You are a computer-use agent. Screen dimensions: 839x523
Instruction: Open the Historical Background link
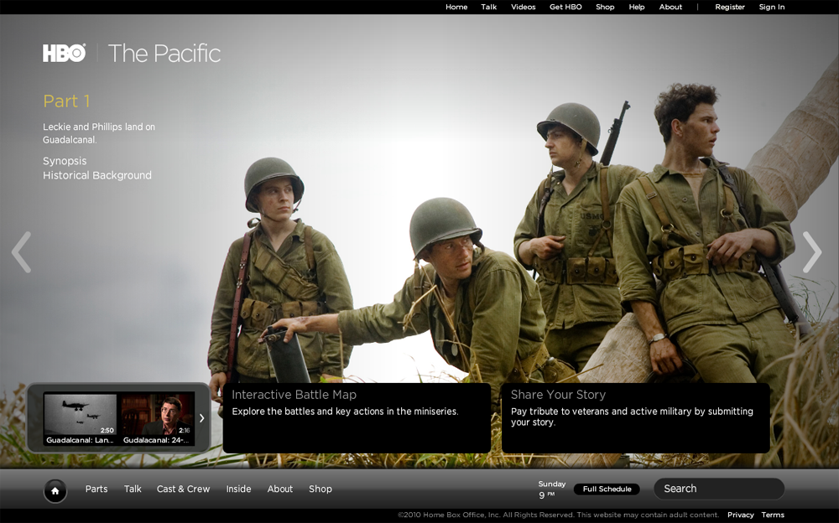point(97,175)
